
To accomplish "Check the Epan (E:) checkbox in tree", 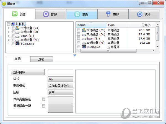I will point(13,36).
